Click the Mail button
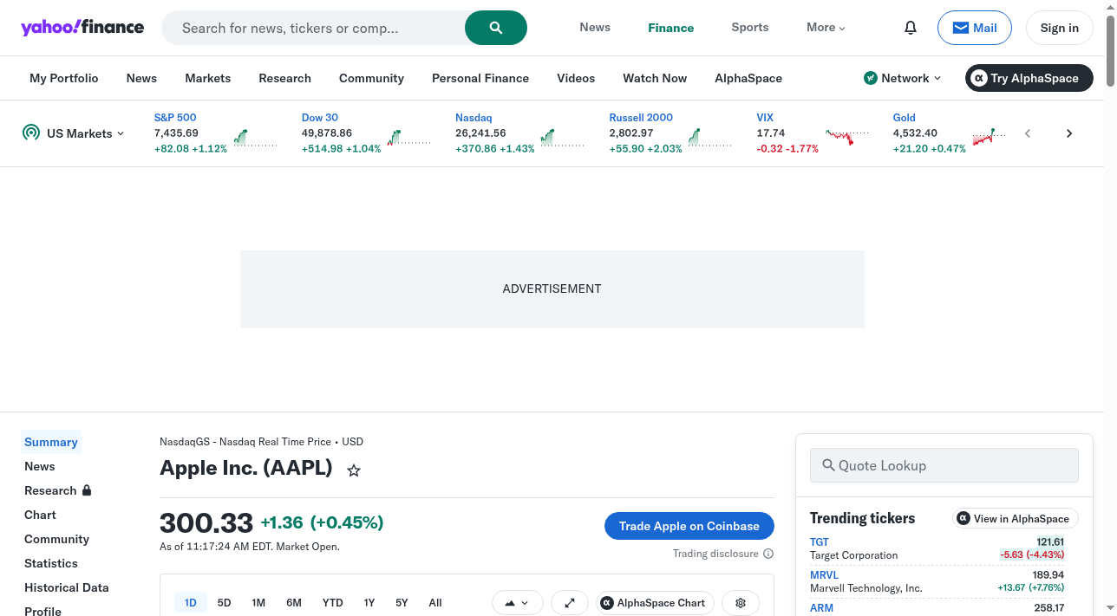This screenshot has height=616, width=1117. point(975,28)
